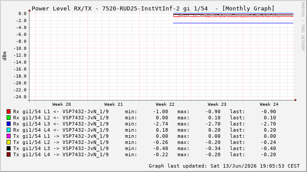
Task: Select legend text Rx gi1/54 L3 <- VSP7432-JvN_1/9
Action: [x=61, y=124]
